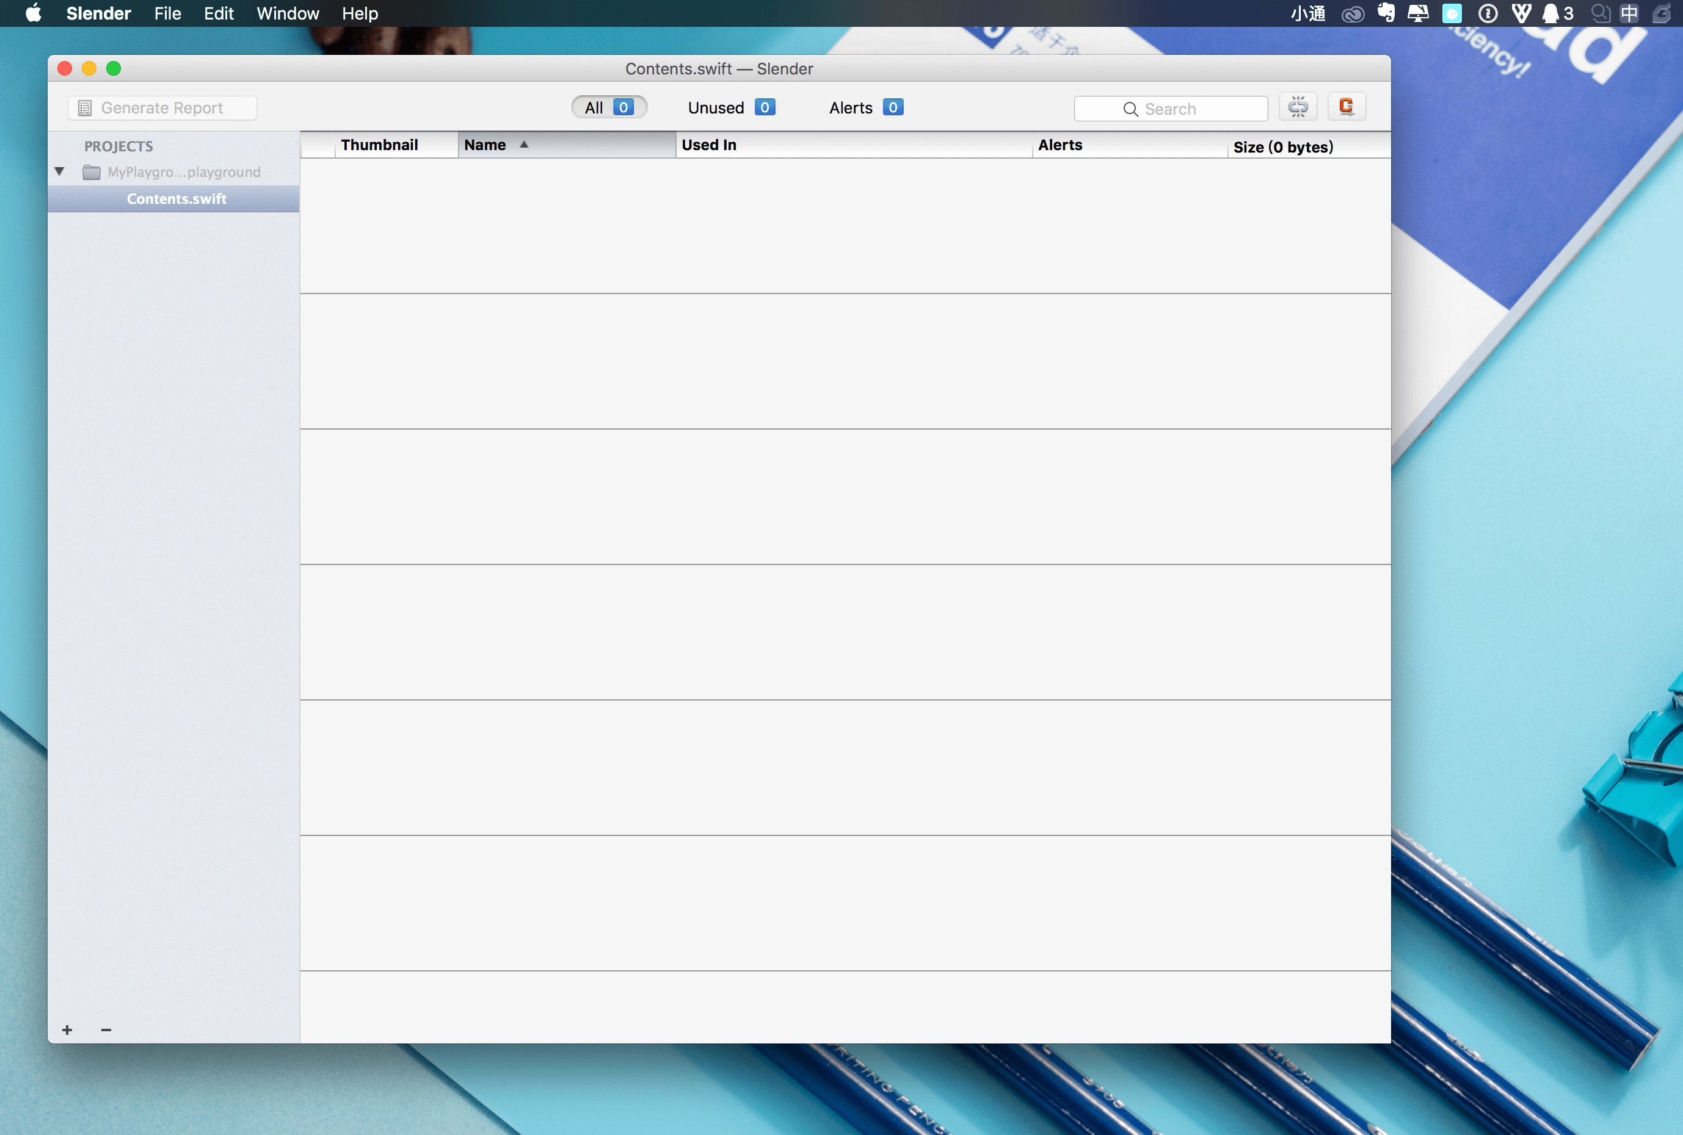Image resolution: width=1683 pixels, height=1135 pixels.
Task: Click the Search magnifier icon
Action: 1130,109
